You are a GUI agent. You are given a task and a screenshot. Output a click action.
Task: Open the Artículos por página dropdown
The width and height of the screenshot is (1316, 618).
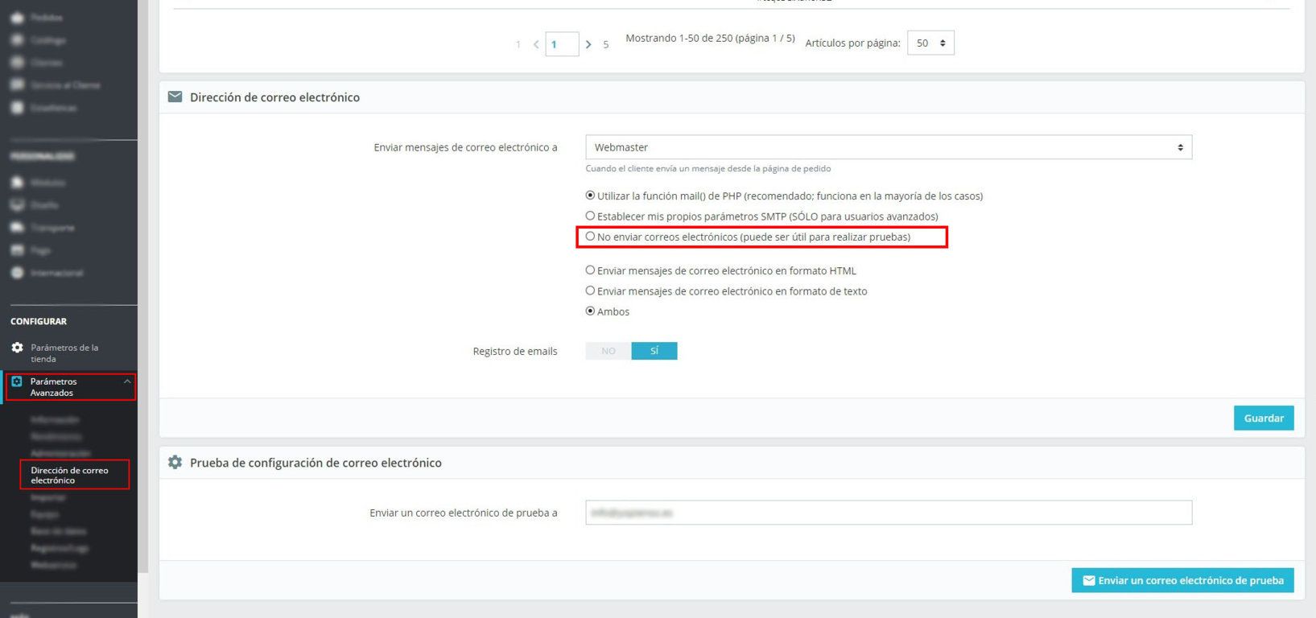click(x=930, y=43)
